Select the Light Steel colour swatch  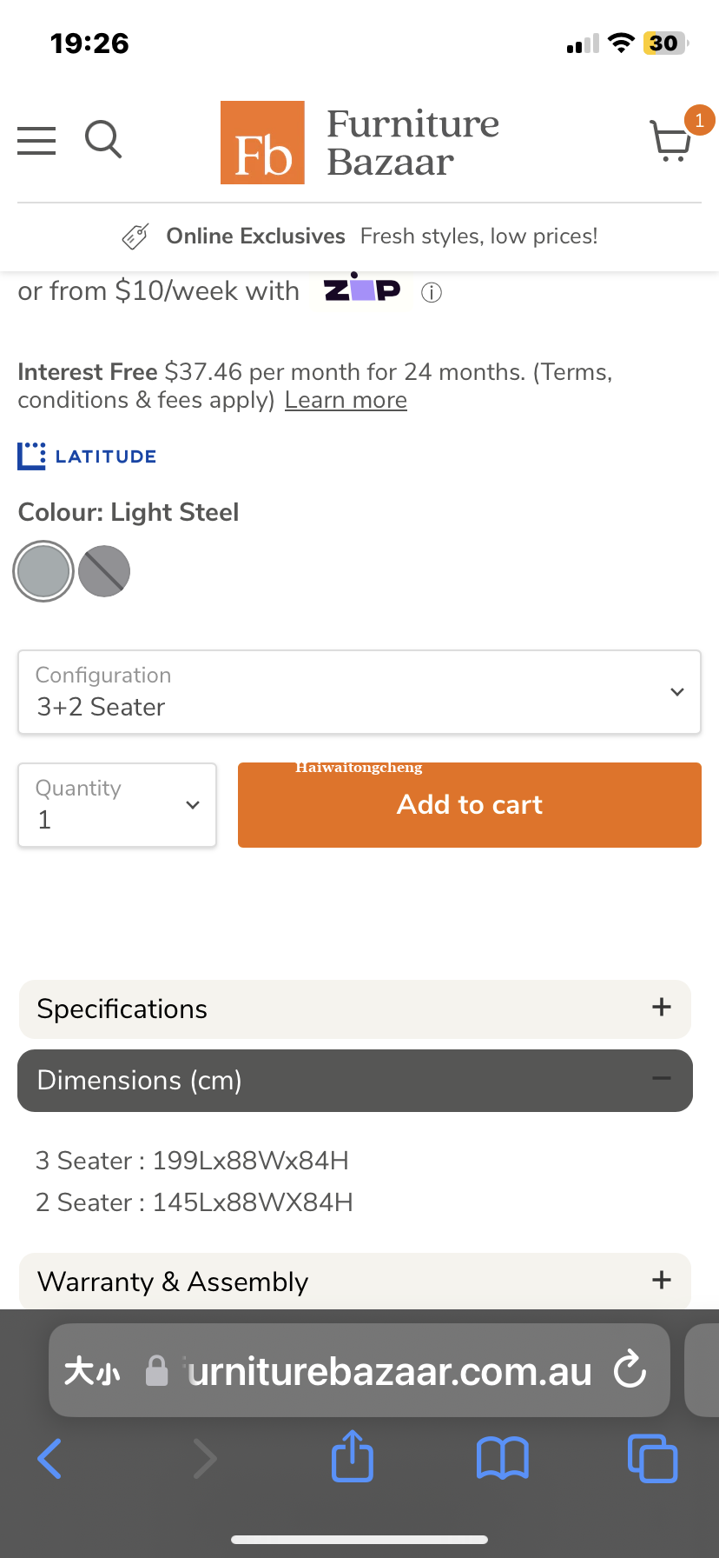[43, 571]
